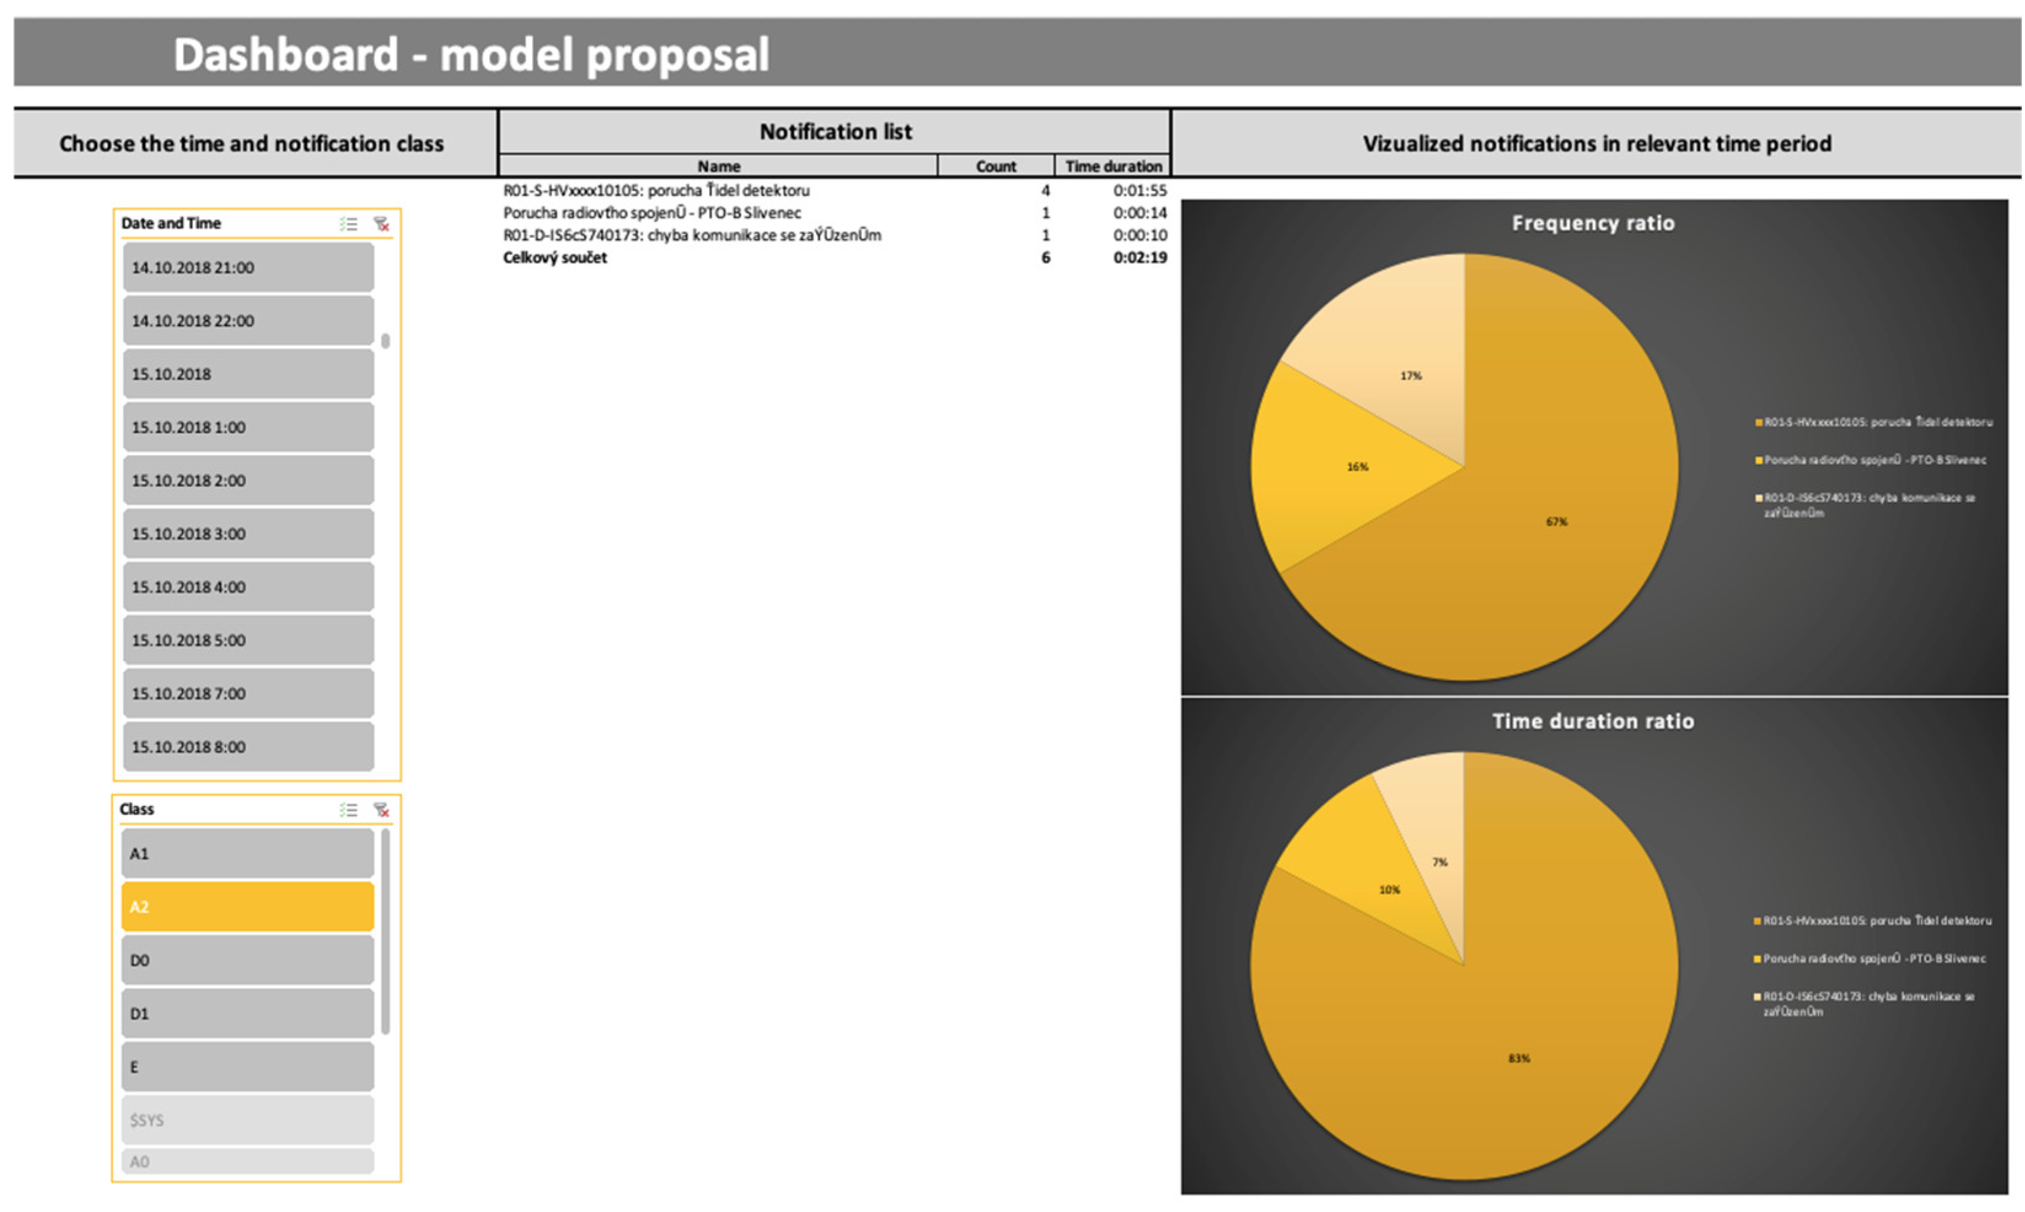Pick 14.10.2018 21:00 time slot

pos(248,267)
